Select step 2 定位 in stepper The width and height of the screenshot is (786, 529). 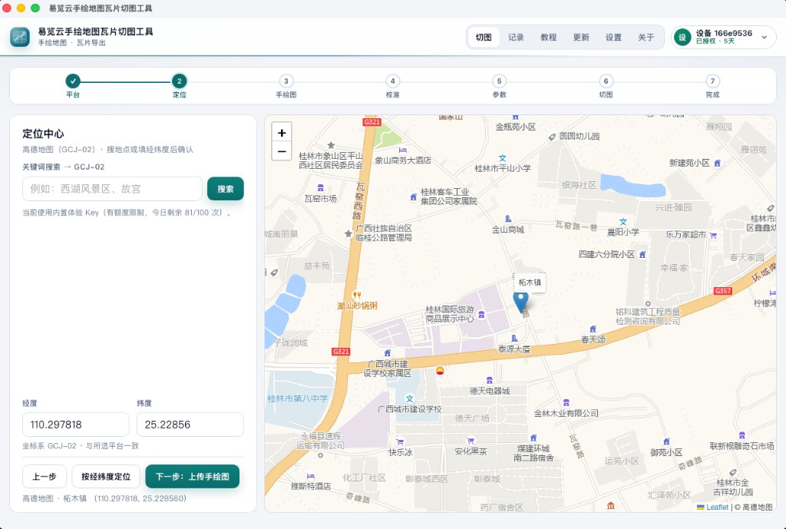pos(180,86)
